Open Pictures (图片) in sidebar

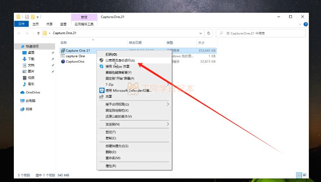pos(31,71)
